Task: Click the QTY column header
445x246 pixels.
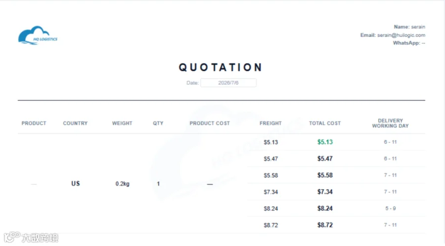Action: click(x=158, y=123)
